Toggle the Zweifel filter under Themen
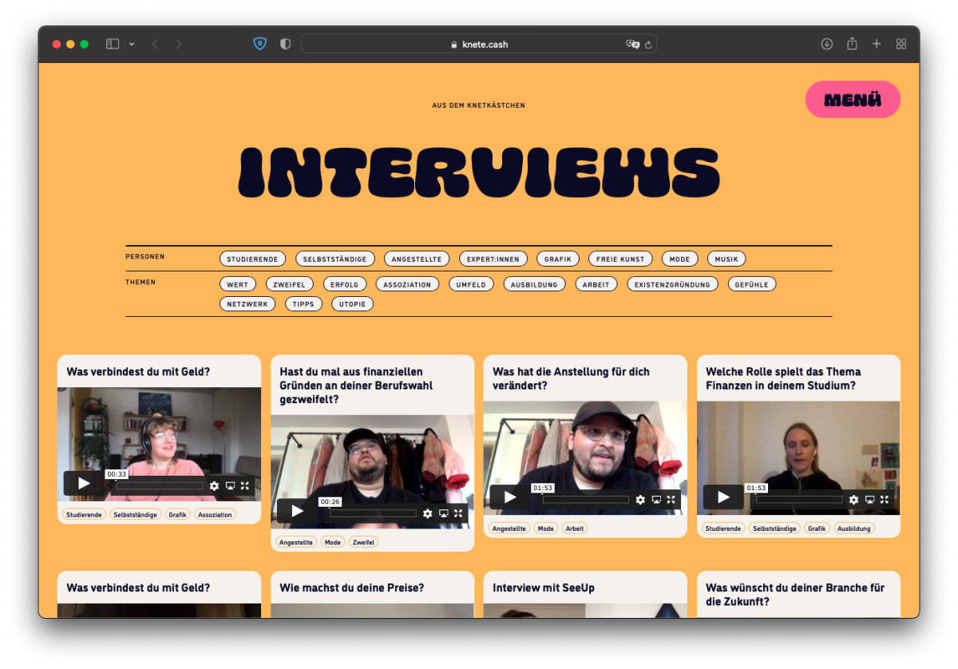The height and width of the screenshot is (669, 958). point(289,284)
